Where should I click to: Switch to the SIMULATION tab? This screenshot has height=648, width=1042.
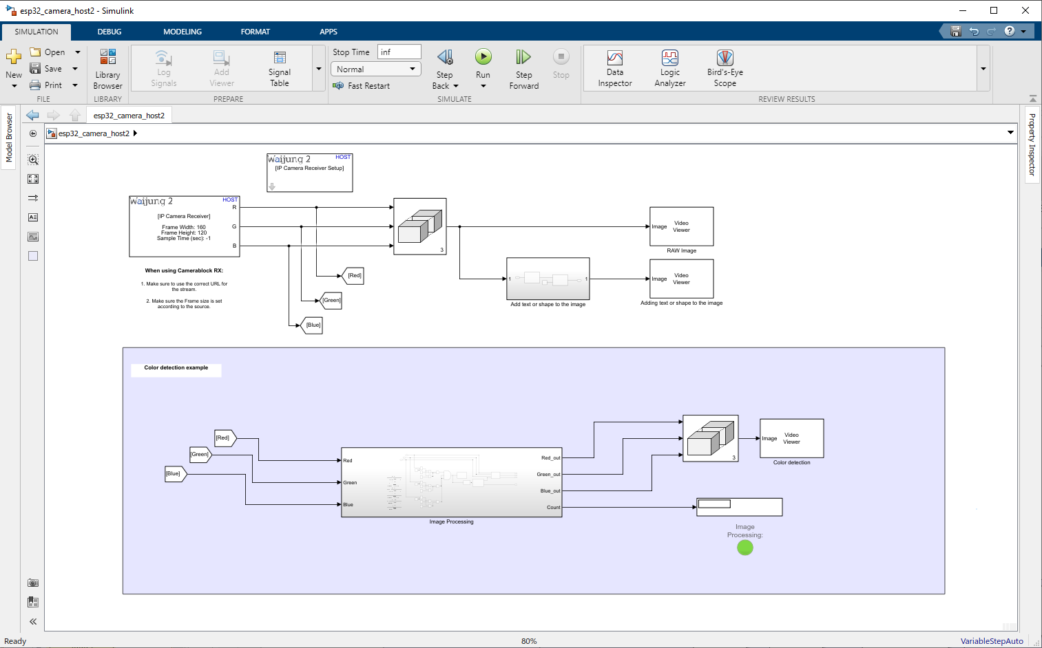point(37,32)
